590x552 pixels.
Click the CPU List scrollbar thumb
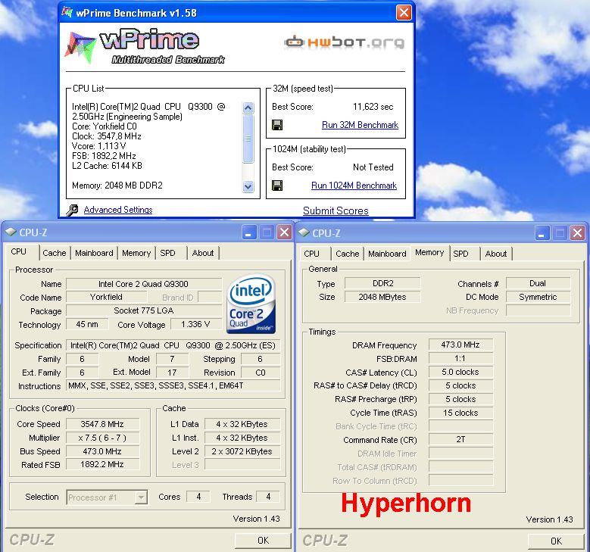pyautogui.click(x=248, y=139)
